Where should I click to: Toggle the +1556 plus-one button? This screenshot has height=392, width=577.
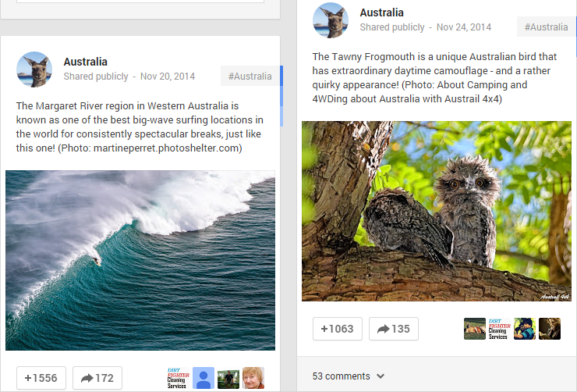[41, 378]
